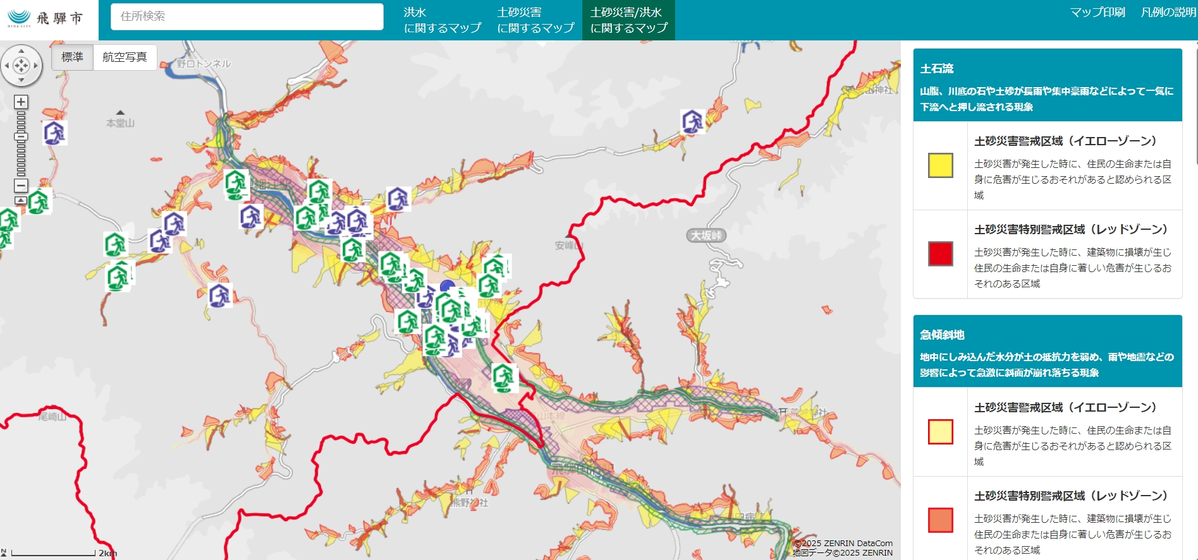Switch the base map to 標準
Viewport: 1198px width, 560px height.
tap(72, 57)
